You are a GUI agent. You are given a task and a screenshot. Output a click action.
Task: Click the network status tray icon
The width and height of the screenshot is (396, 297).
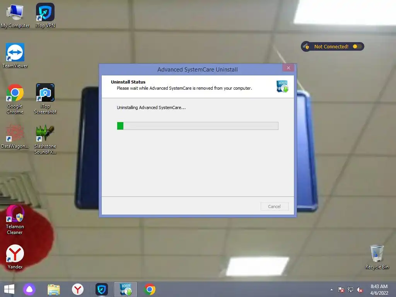tap(350, 290)
